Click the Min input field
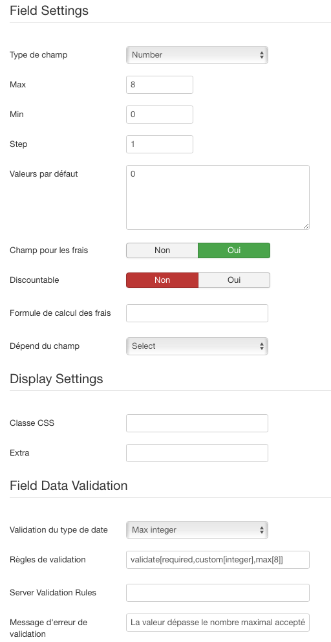The height and width of the screenshot is (642, 331). click(160, 115)
